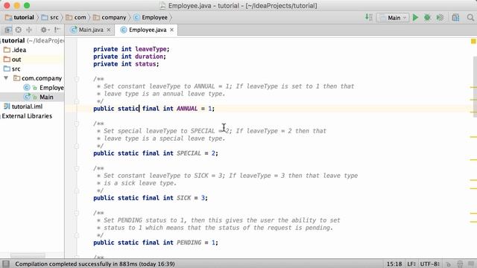Click the inspector hector icon in status bar

460,264
